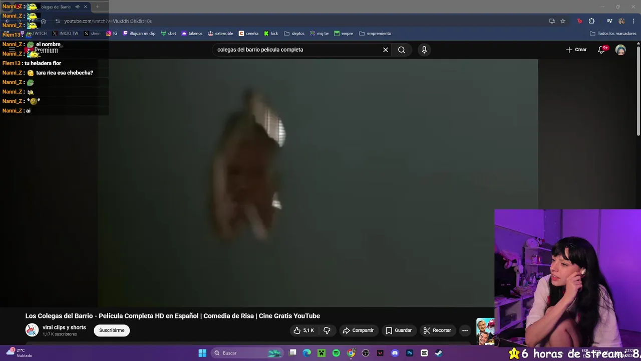This screenshot has width=641, height=361.
Task: Open the extensible bookmark
Action: 220,34
